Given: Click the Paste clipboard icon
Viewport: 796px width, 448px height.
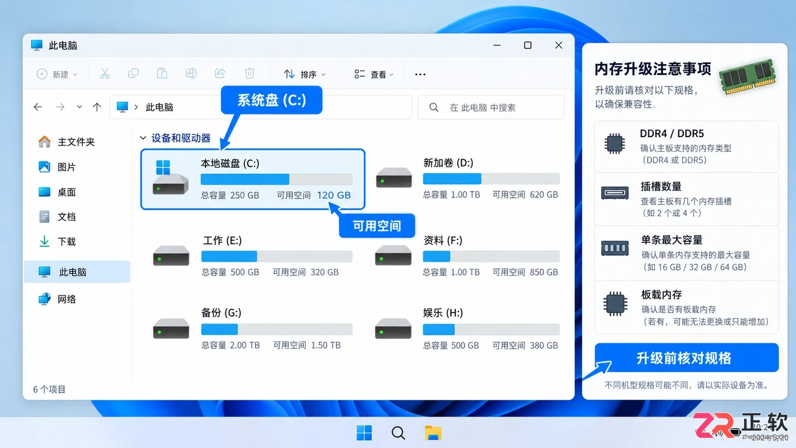Looking at the screenshot, I should 162,74.
